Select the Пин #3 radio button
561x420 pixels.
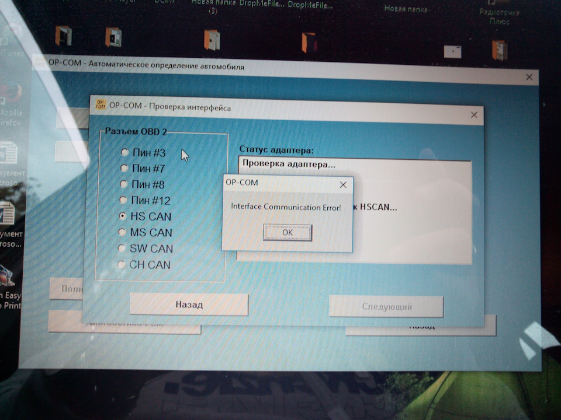click(124, 152)
